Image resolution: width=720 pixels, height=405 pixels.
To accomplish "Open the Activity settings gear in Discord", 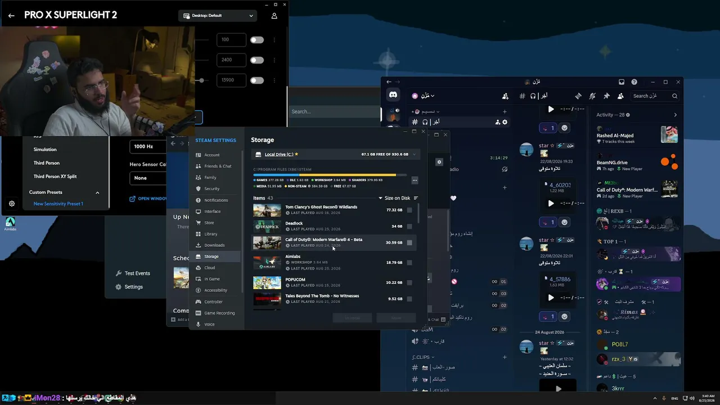I will tap(628, 115).
